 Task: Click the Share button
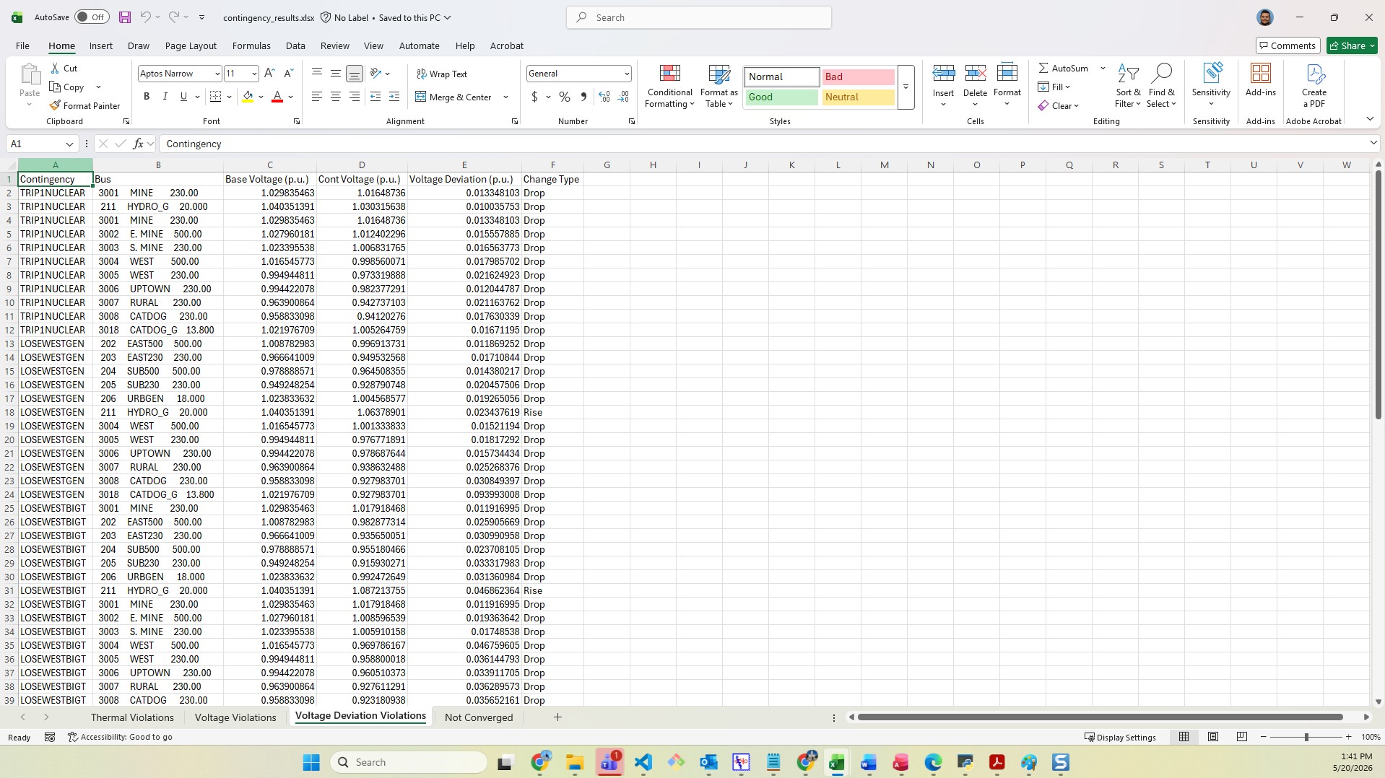pos(1353,45)
